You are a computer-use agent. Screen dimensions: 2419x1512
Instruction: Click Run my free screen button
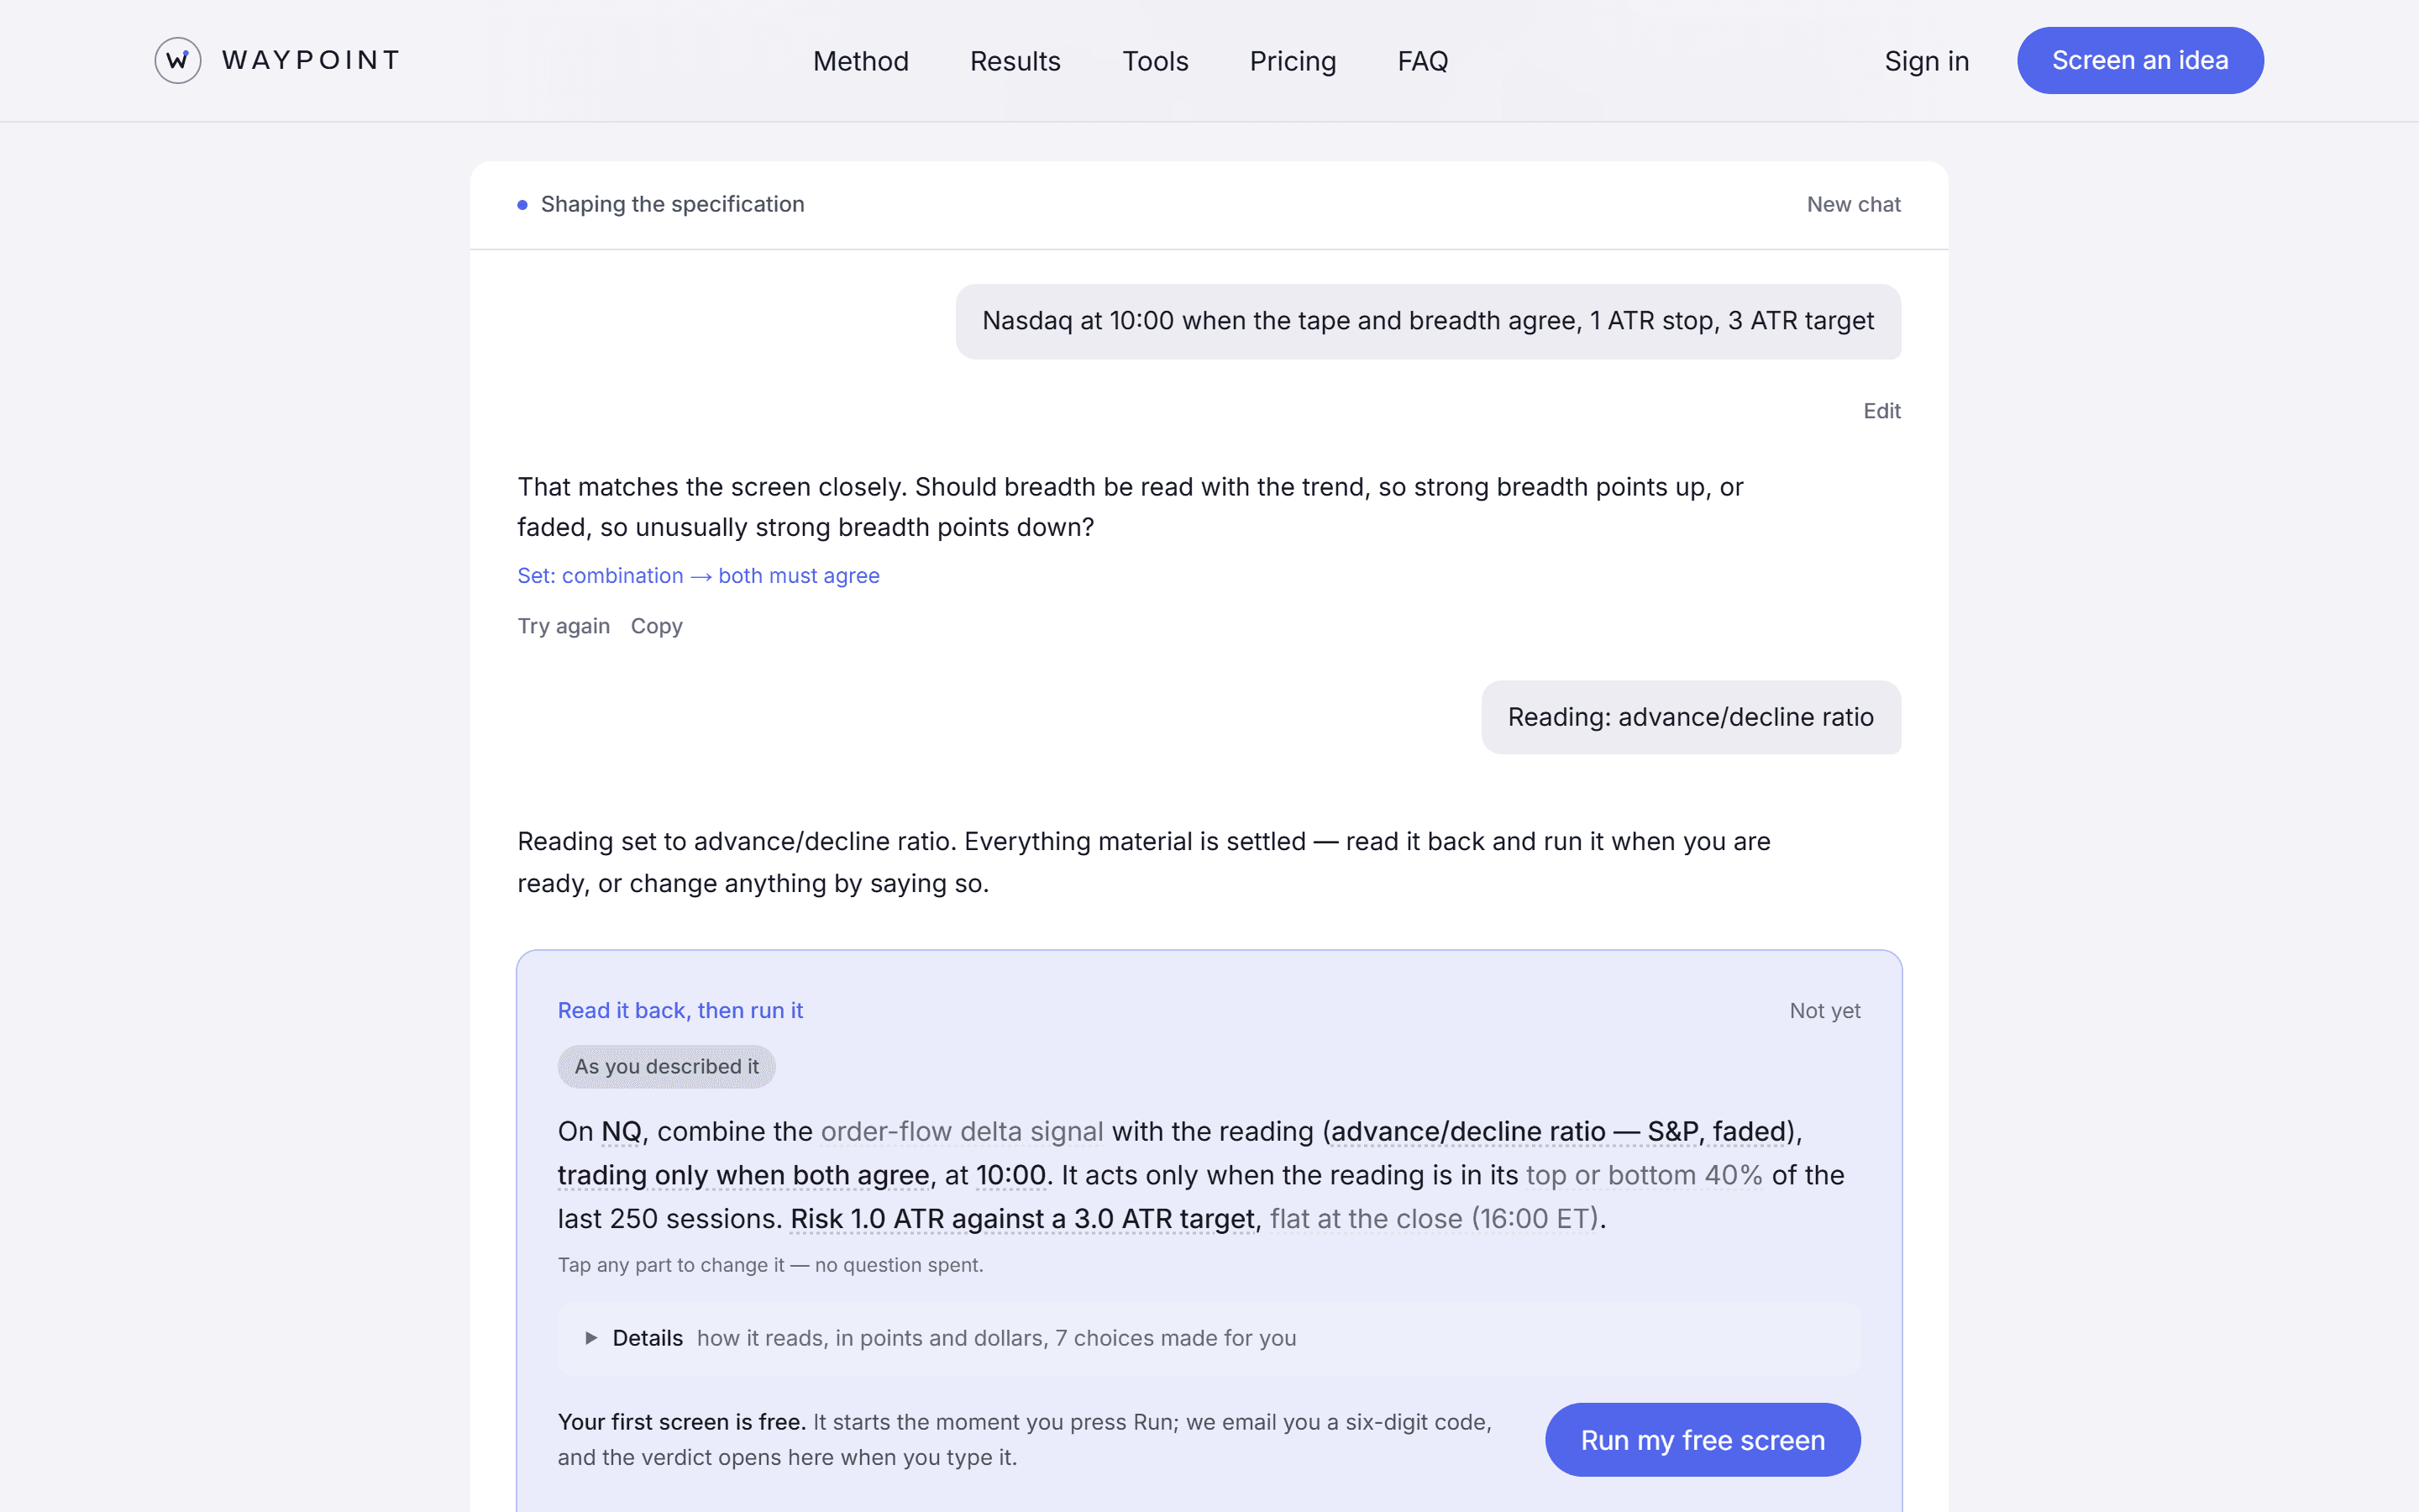pos(1703,1440)
